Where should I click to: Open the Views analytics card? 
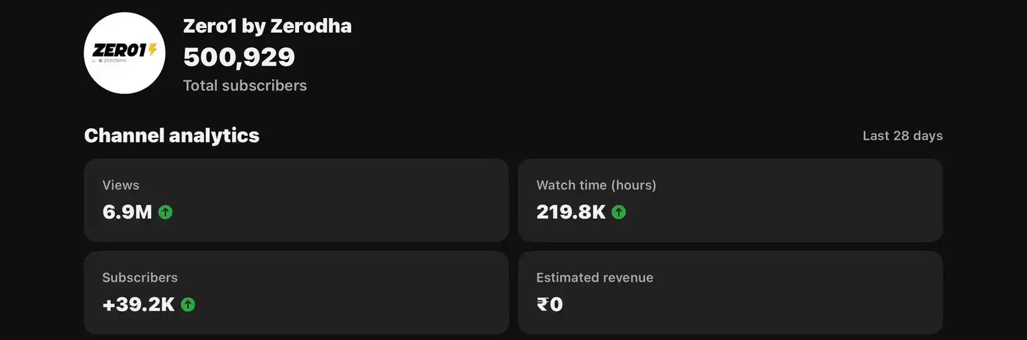(x=297, y=200)
